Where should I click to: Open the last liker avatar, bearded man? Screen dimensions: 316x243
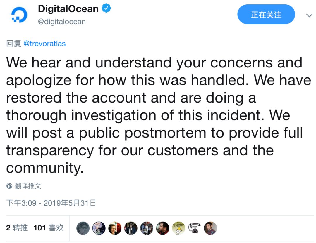tap(210, 228)
